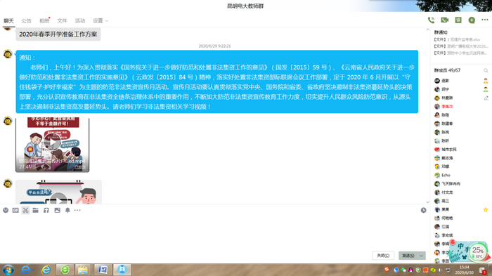Click the 发送(S) send button
The height and width of the screenshot is (276, 492).
[x=408, y=256]
